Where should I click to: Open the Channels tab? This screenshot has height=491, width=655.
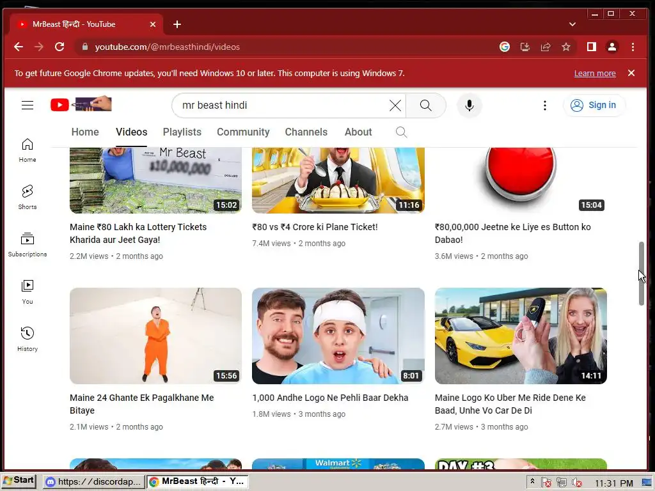pyautogui.click(x=306, y=132)
